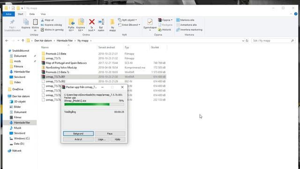Sort by Senast ändrad column header
The height and width of the screenshot is (169, 300).
click(x=106, y=47)
